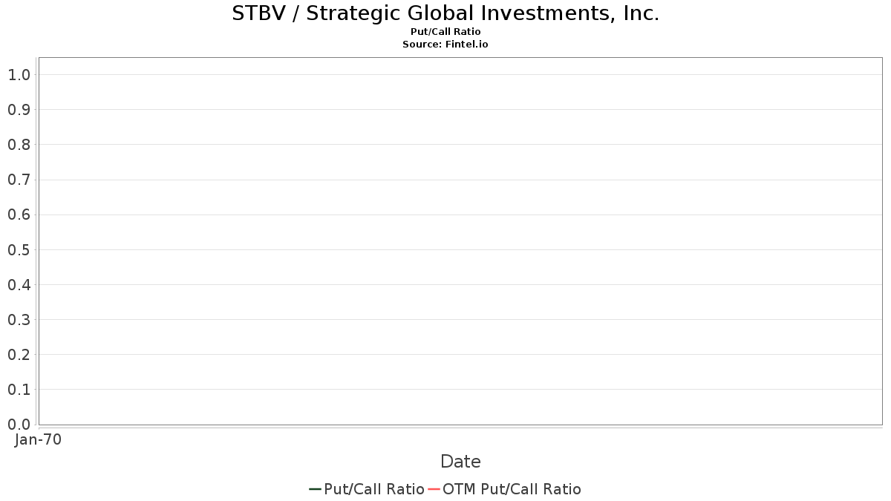Viewport: 891px width, 501px height.
Task: Click the 0.1 y-axis tick label
Action: [19, 390]
